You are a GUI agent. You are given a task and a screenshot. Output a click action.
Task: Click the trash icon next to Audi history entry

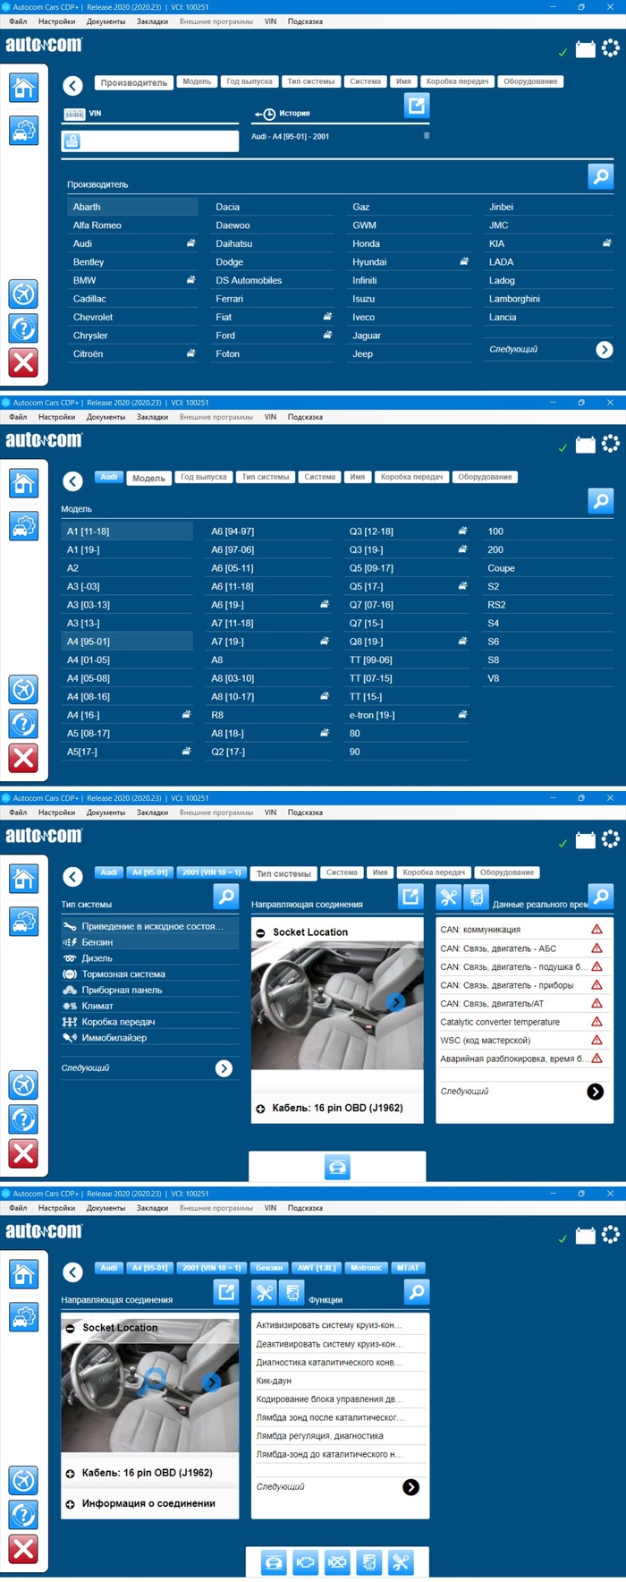click(427, 136)
